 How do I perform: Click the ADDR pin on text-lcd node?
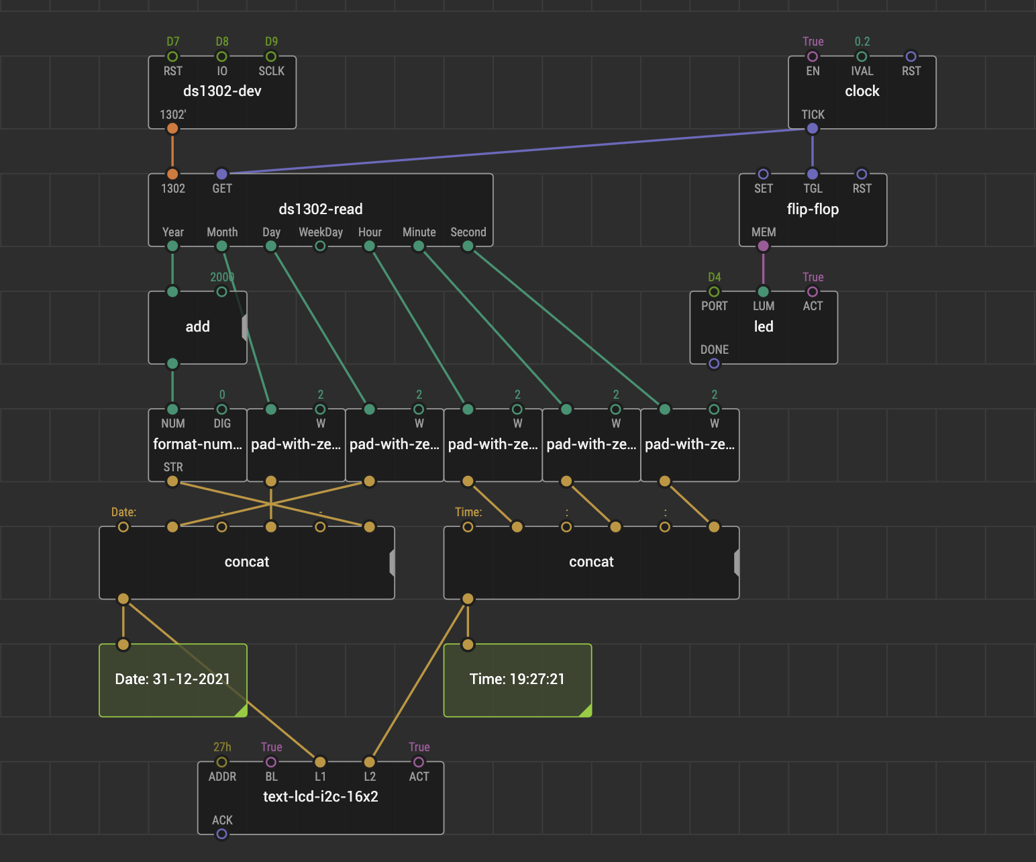point(222,762)
